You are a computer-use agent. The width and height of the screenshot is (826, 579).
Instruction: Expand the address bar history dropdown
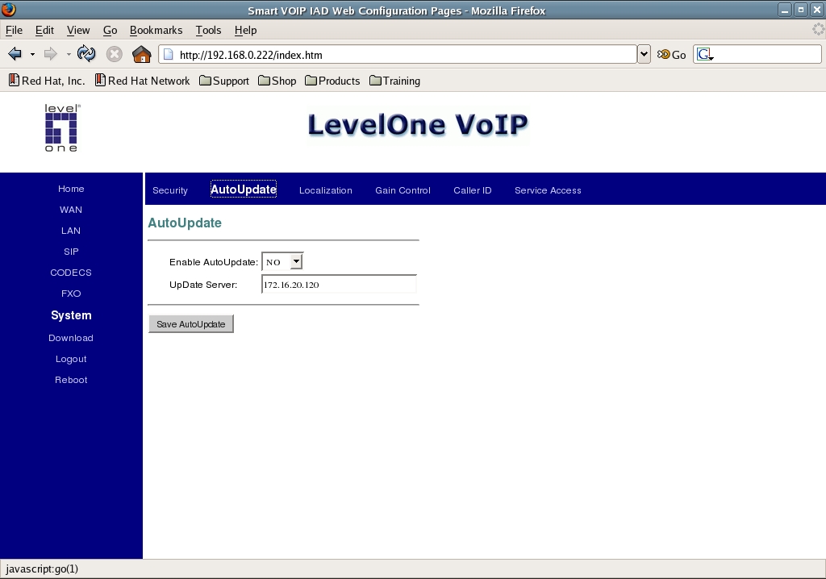[x=644, y=54]
